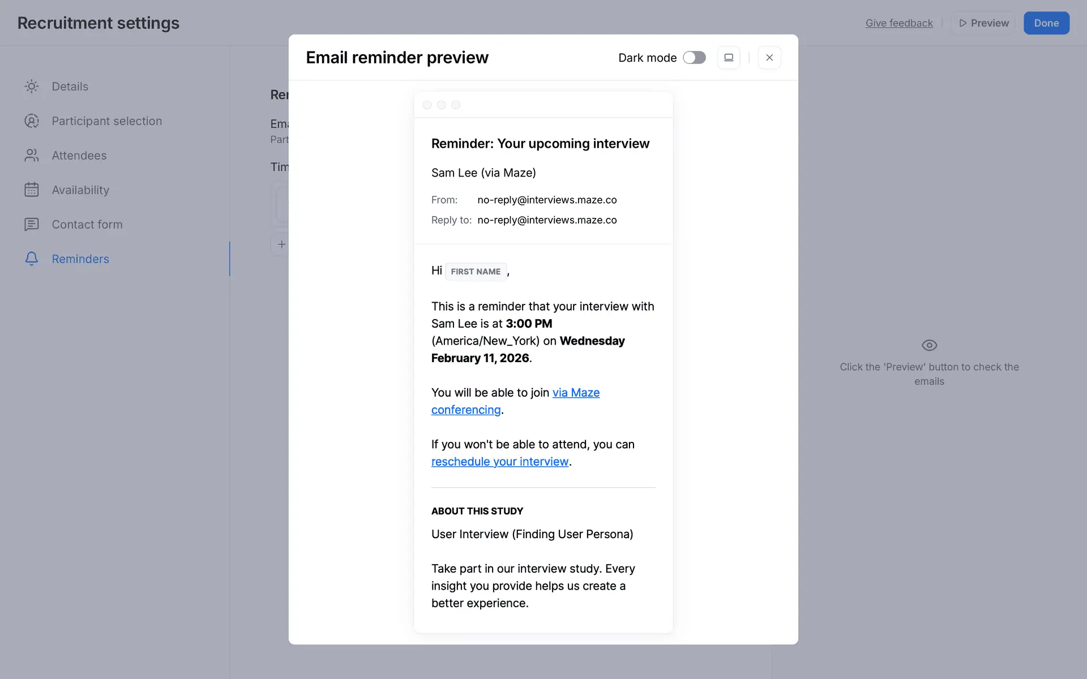Open the Give feedback link
1087x679 pixels.
899,23
